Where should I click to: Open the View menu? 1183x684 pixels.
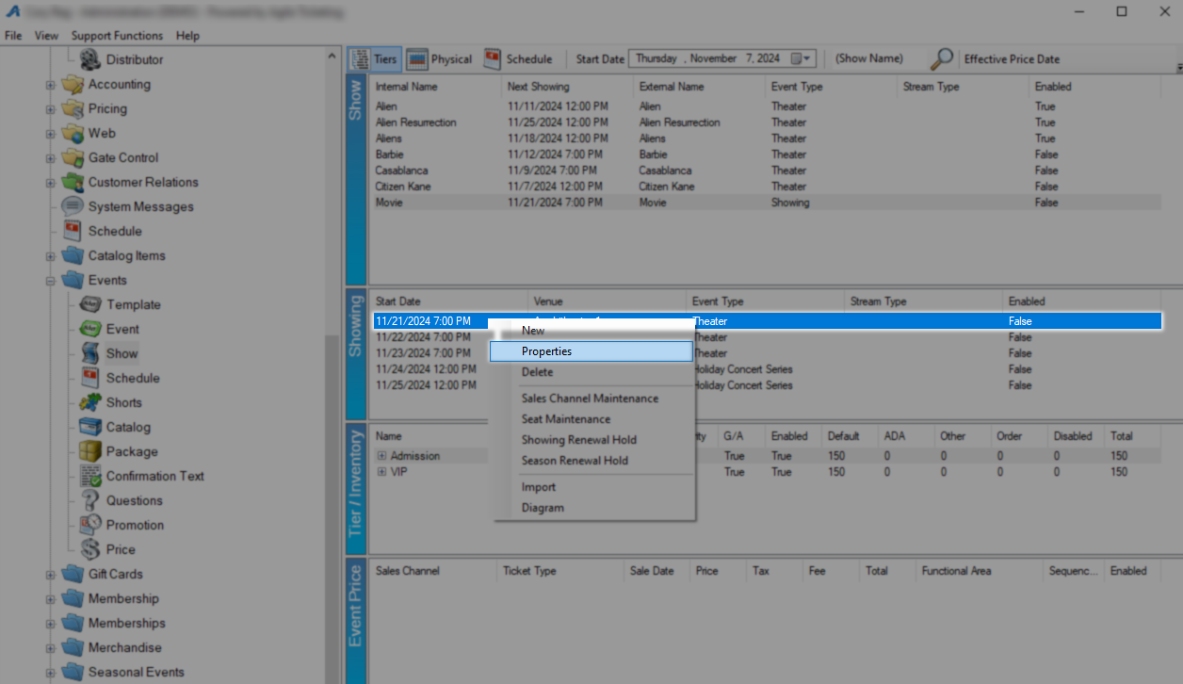pos(46,36)
